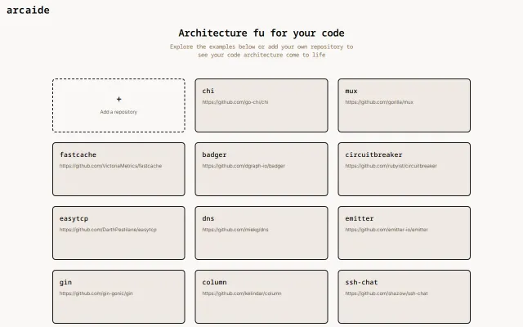The height and width of the screenshot is (327, 523).
Task: Click the miekg/dns URL text
Action: click(235, 230)
